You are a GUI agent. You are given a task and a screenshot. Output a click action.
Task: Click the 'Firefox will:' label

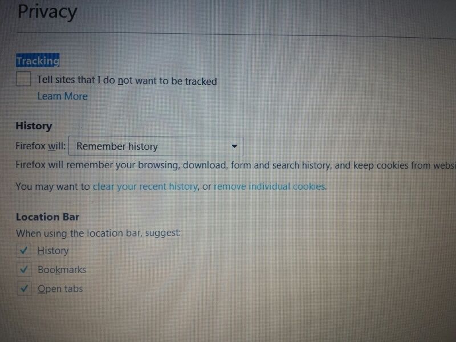40,146
